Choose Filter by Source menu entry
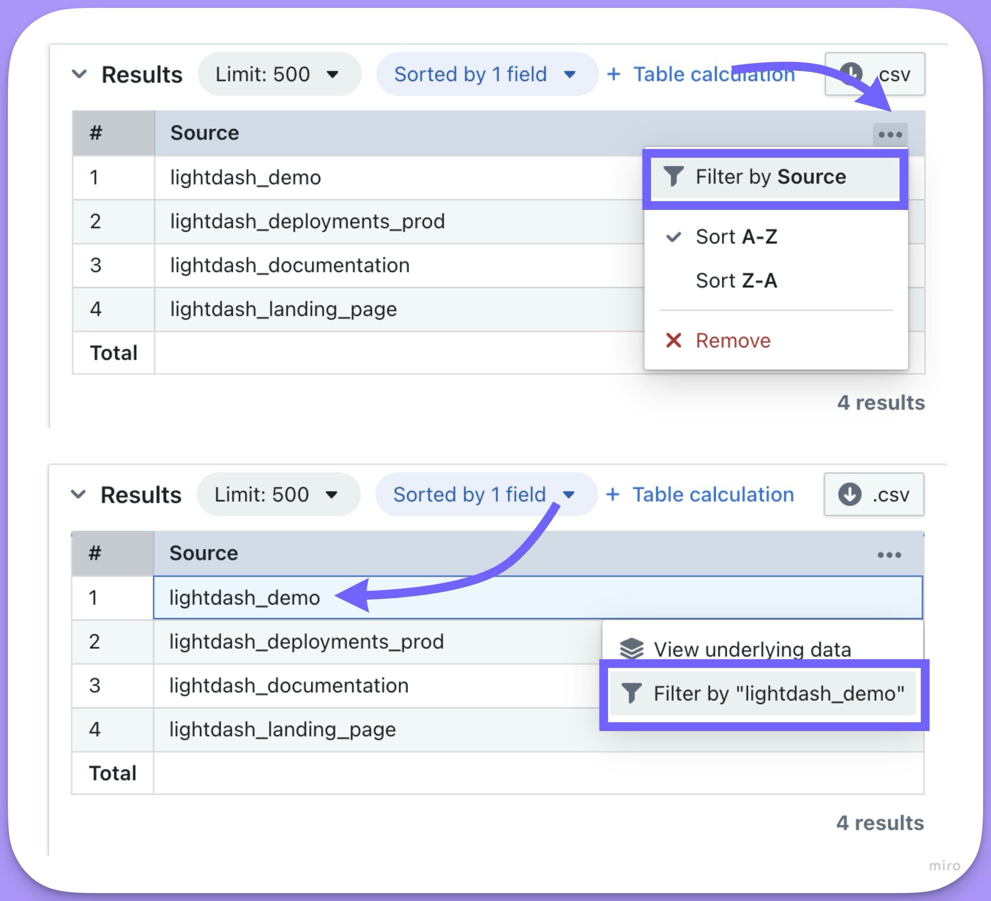Image resolution: width=991 pixels, height=901 pixels. [770, 176]
